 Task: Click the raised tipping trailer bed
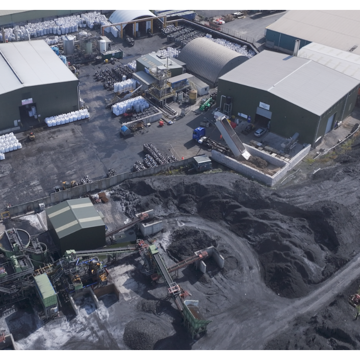(231, 137)
